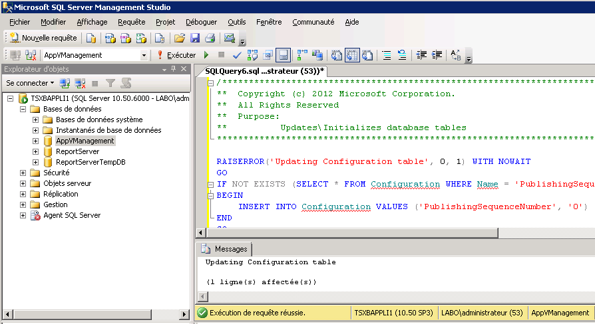Open the Query Options icon
Image resolution: width=595 pixels, height=324 pixels.
[x=268, y=55]
